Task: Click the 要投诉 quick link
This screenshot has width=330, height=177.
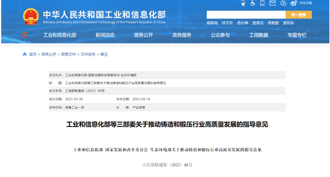Action: [288, 23]
